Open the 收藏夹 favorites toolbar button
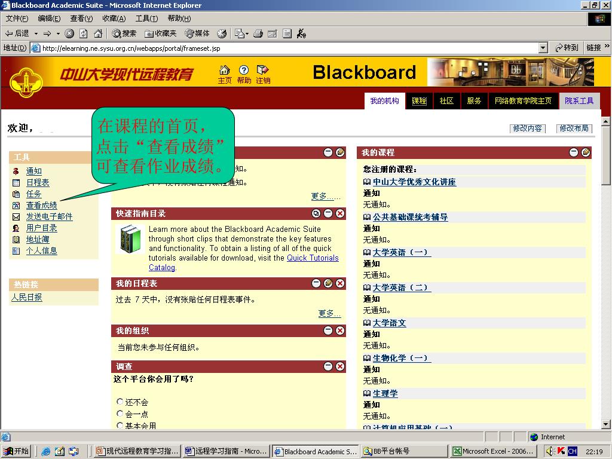This screenshot has width=612, height=459. click(x=160, y=33)
